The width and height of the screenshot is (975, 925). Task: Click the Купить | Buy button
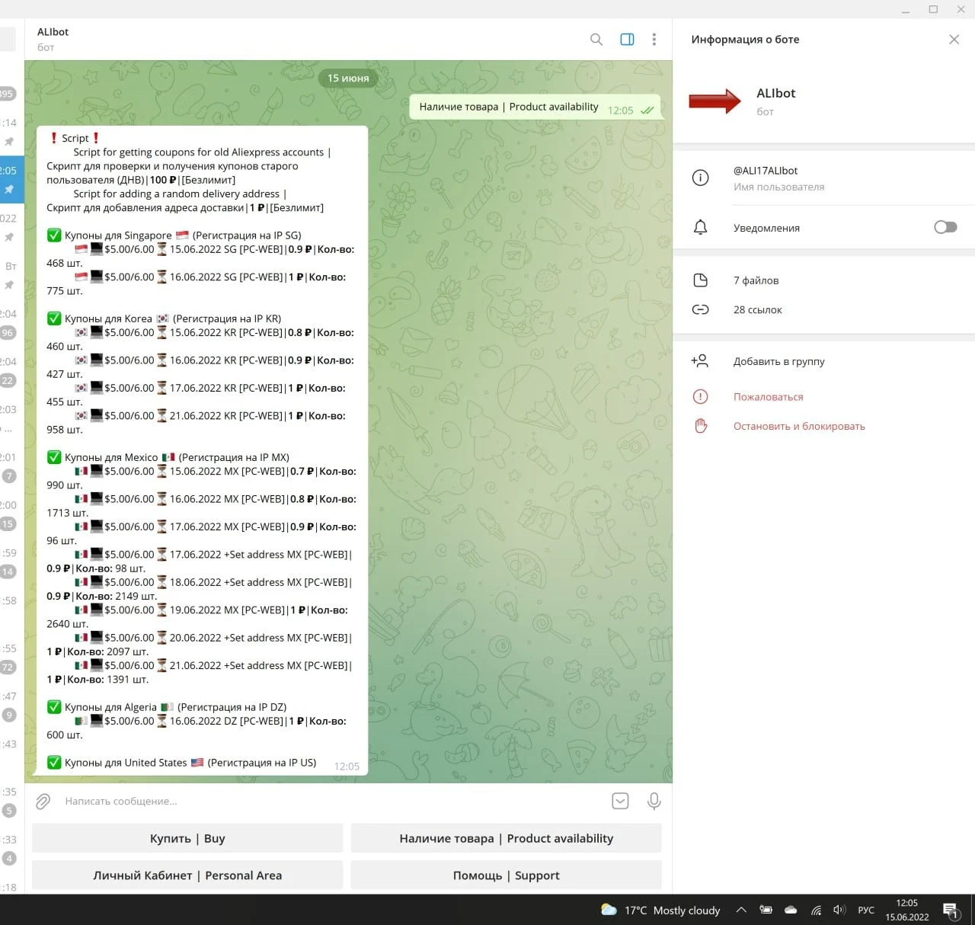187,838
